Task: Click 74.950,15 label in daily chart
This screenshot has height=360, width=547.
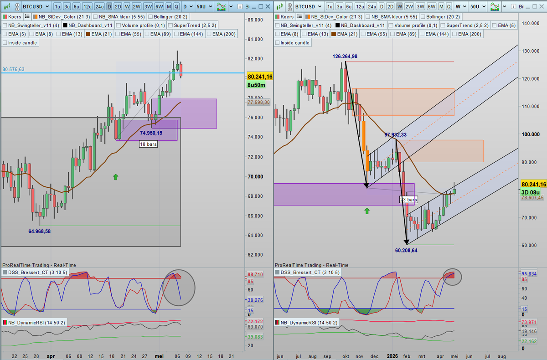Action: [x=151, y=133]
